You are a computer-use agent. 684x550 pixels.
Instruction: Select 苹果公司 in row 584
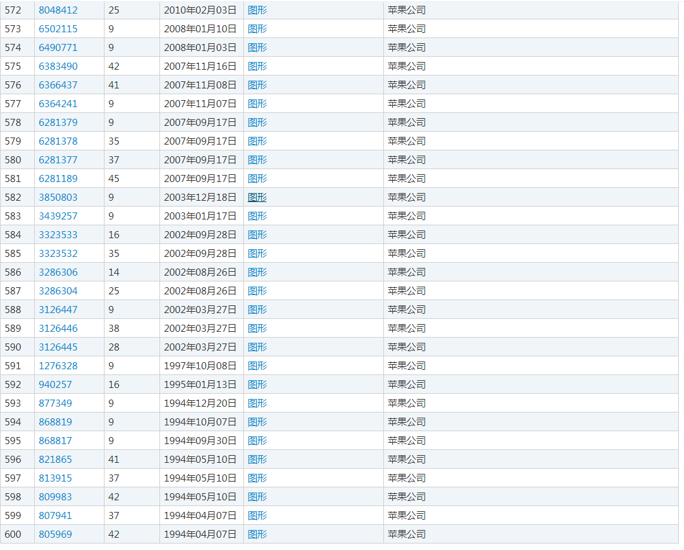click(407, 235)
